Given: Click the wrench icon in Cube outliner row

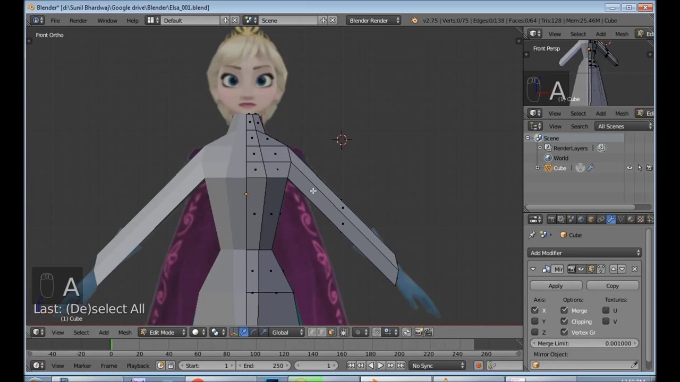Looking at the screenshot, I should click(591, 168).
